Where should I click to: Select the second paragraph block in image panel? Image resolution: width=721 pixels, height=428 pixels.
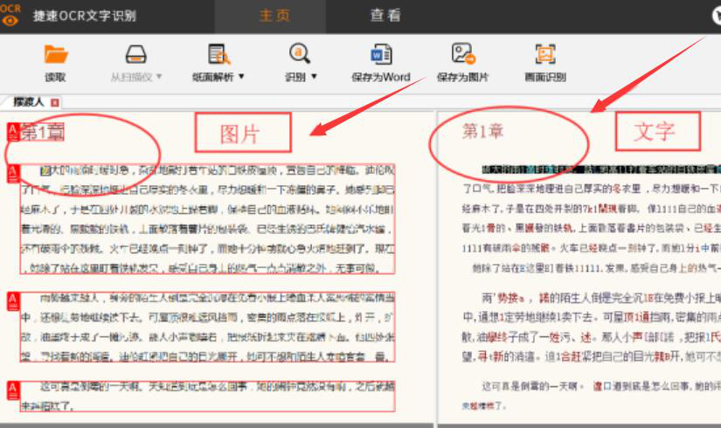[207, 327]
